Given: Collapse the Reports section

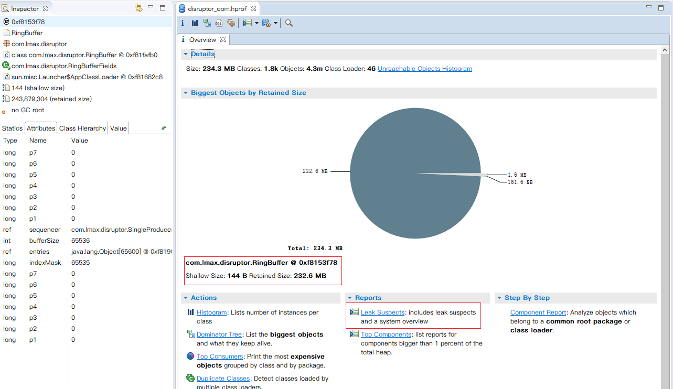Looking at the screenshot, I should (x=350, y=298).
